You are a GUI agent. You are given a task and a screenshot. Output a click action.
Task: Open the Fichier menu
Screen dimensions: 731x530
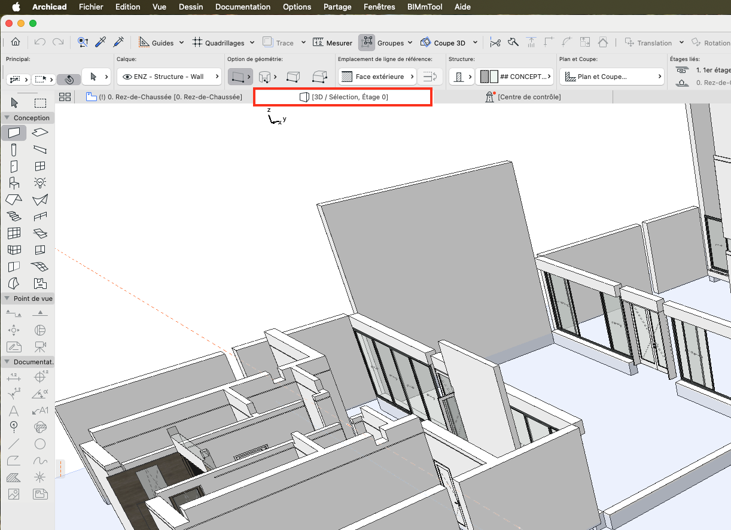point(91,7)
